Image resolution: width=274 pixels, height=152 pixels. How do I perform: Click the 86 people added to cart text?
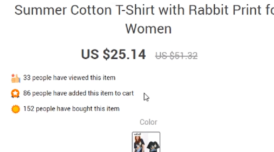click(x=78, y=93)
